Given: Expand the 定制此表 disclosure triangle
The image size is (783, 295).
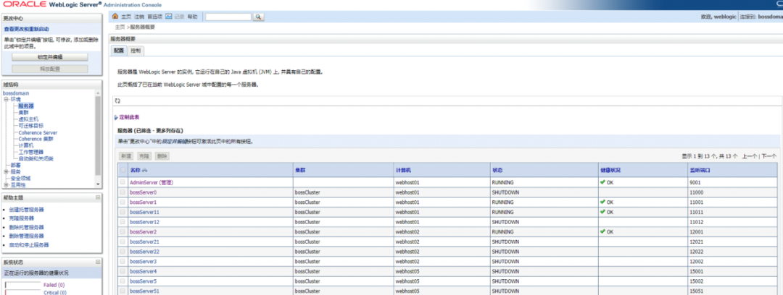Looking at the screenshot, I should (116, 118).
